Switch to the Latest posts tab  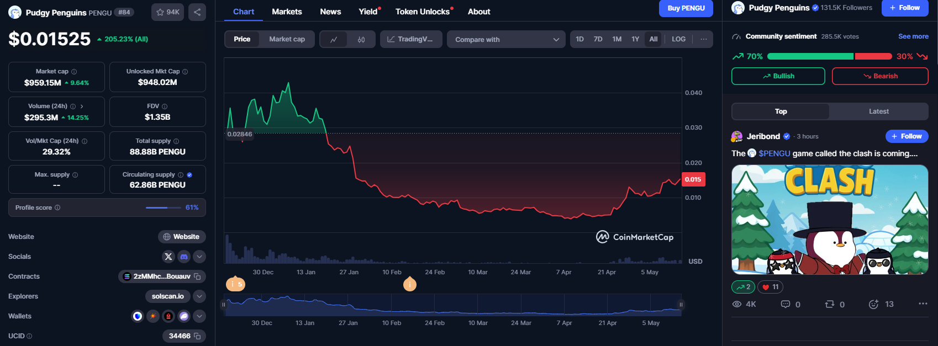click(878, 111)
